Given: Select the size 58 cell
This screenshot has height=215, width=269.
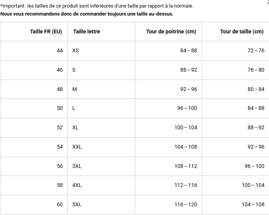Looking at the screenshot, I should point(34,185).
